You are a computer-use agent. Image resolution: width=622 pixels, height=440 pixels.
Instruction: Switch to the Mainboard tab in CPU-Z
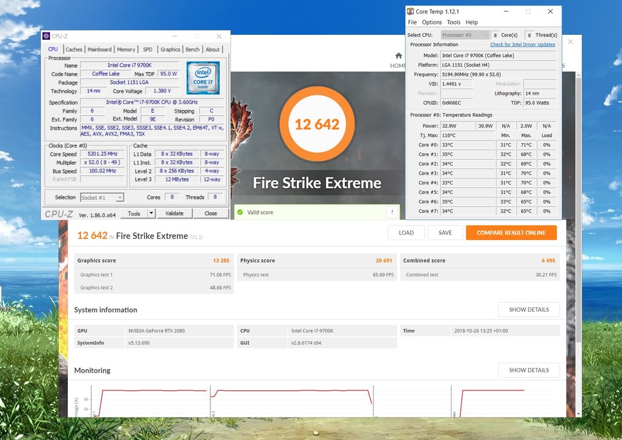pos(100,50)
